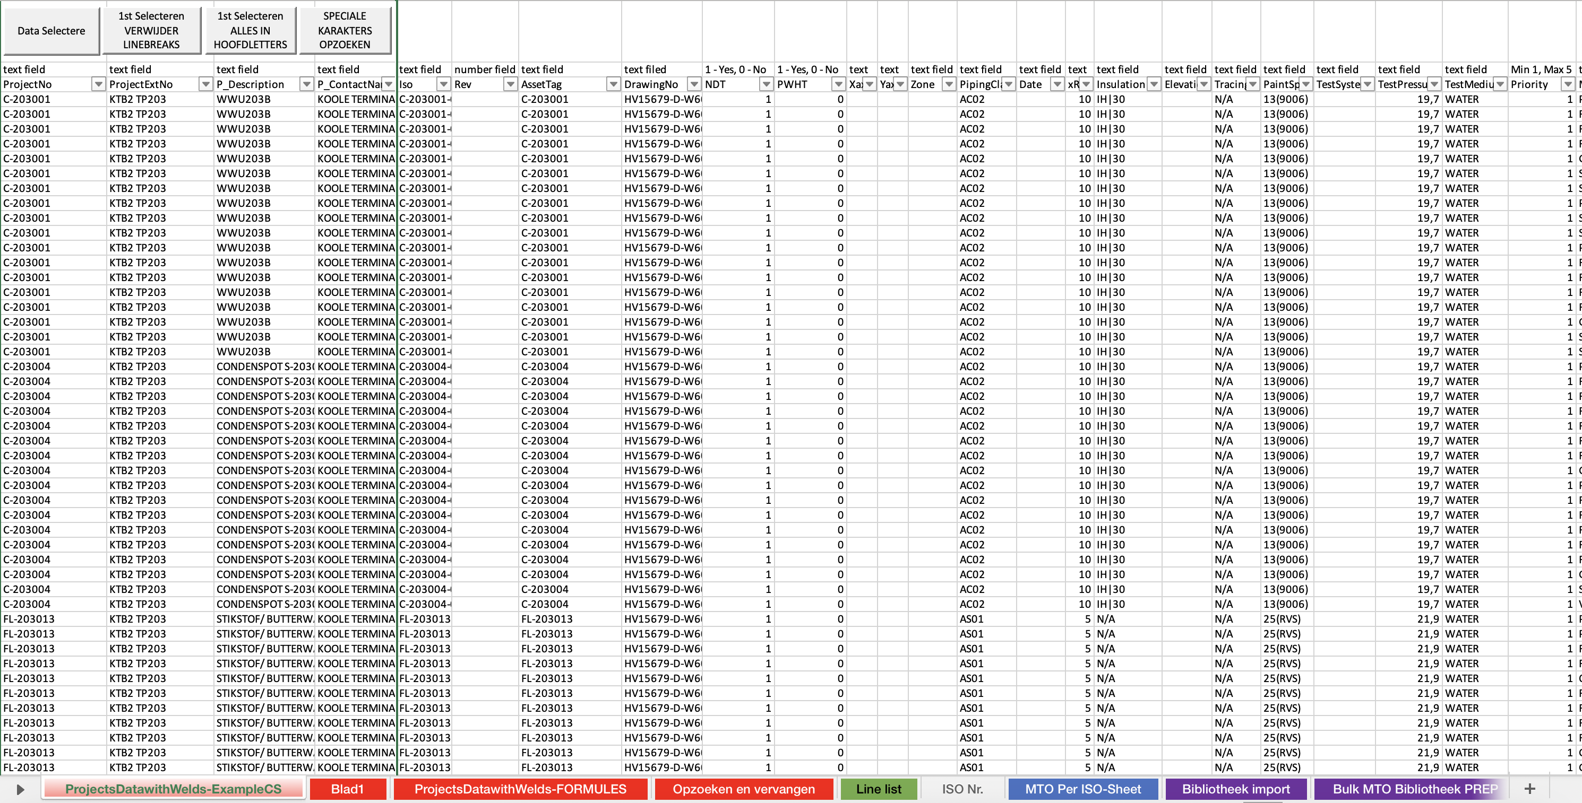Open the Rev column filter arrow
Screen dimensions: 1582x803
tap(510, 85)
